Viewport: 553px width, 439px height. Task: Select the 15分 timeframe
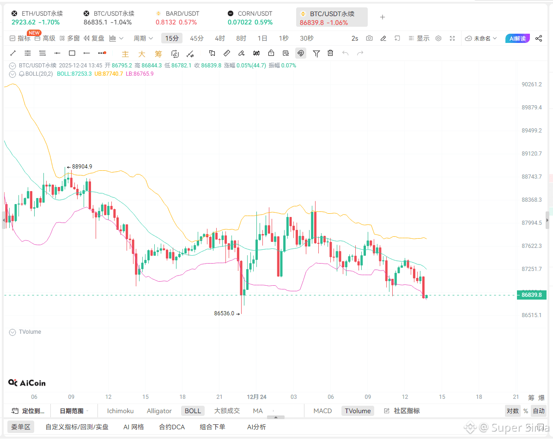coord(172,38)
